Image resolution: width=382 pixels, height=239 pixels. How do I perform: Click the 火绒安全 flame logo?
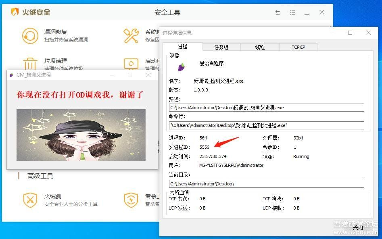click(x=15, y=12)
